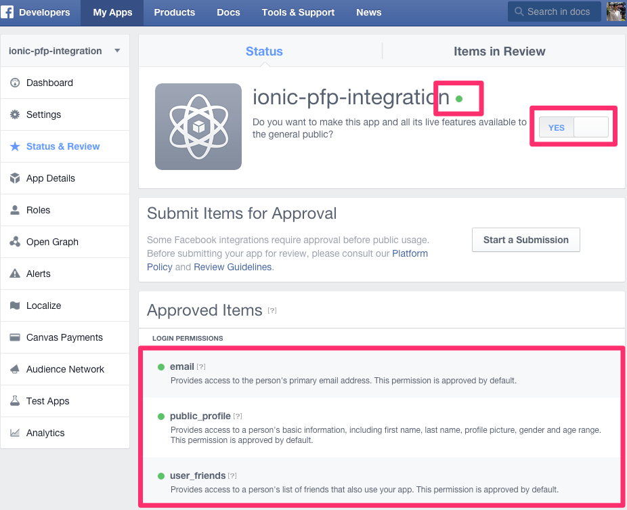This screenshot has height=510, width=627.
Task: Set the make-app-public switch to YES
Action: [x=556, y=127]
